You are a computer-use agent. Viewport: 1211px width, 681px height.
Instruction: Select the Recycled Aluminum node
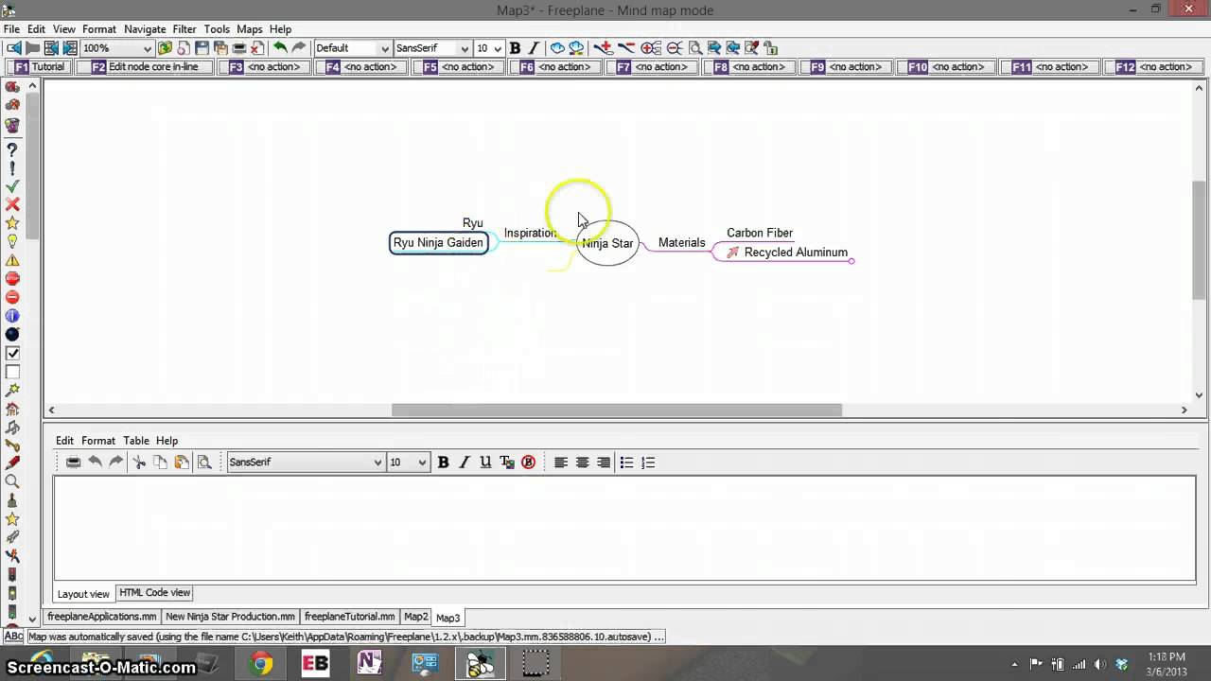[787, 253]
